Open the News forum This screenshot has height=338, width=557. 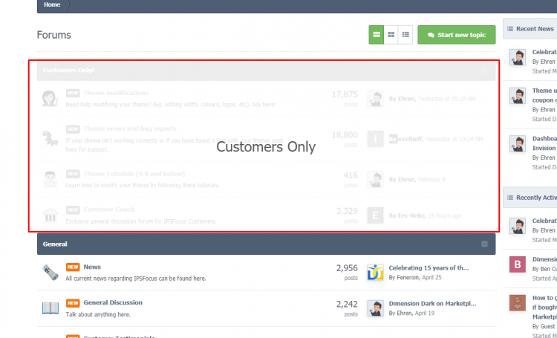[92, 267]
